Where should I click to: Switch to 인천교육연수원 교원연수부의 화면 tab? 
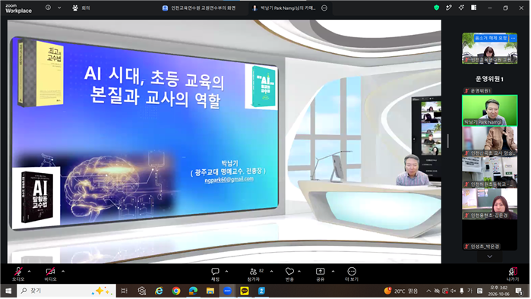pos(199,8)
